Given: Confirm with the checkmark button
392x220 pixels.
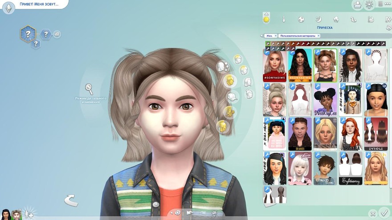Looking at the screenshot, I should [383, 214].
